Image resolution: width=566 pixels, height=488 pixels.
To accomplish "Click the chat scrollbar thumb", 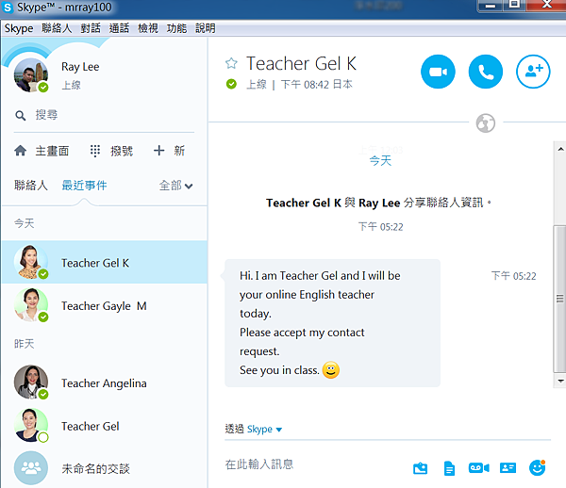I will pos(559,299).
